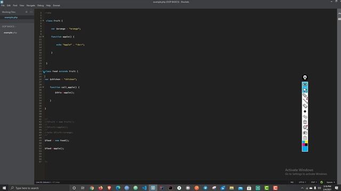Open the Emmet menu
The height and width of the screenshot is (191, 341).
(x=56, y=5)
